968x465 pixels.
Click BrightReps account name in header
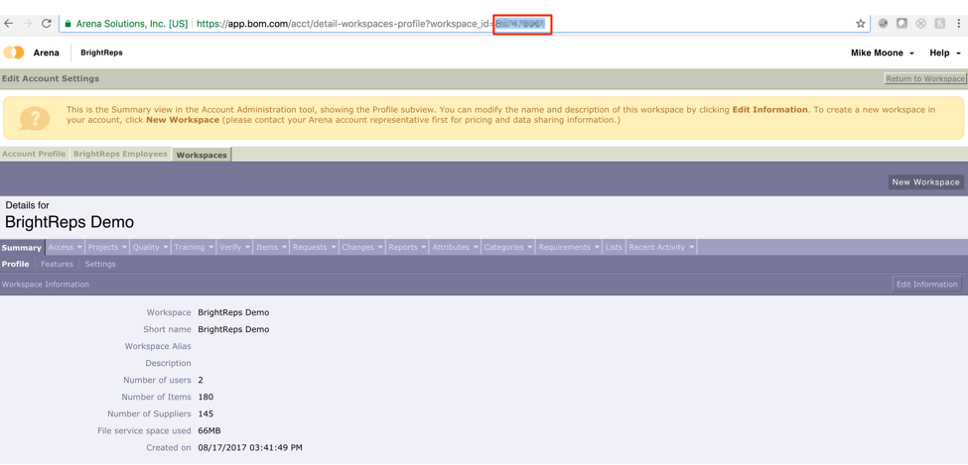point(101,53)
